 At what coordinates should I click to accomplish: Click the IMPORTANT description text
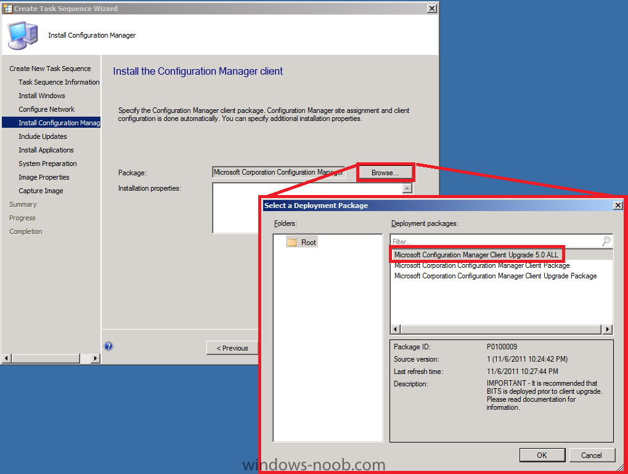tap(544, 396)
